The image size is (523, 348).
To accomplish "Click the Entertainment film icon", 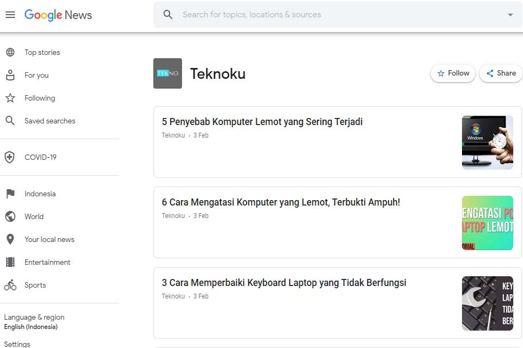I will tap(10, 262).
